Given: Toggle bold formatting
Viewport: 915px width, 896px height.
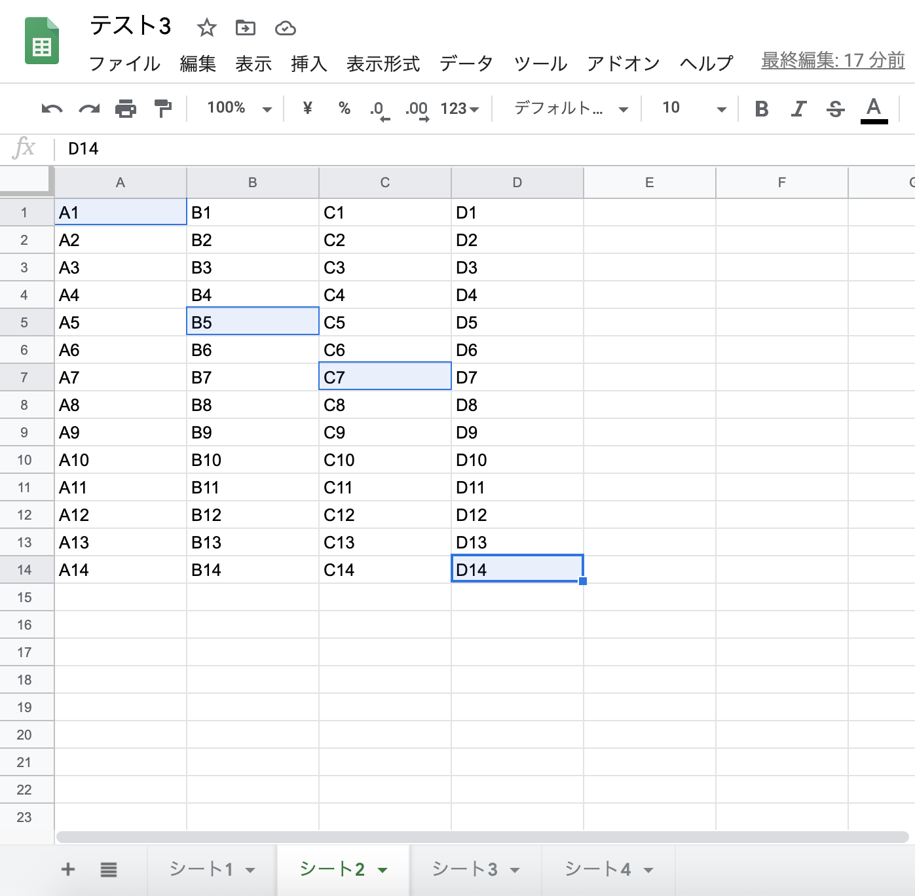Looking at the screenshot, I should [761, 109].
